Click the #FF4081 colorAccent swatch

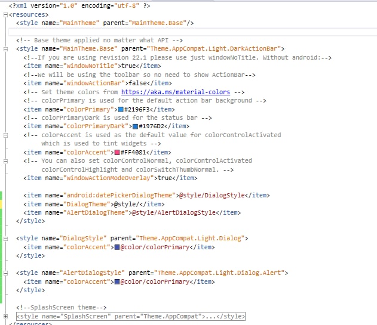(117, 153)
